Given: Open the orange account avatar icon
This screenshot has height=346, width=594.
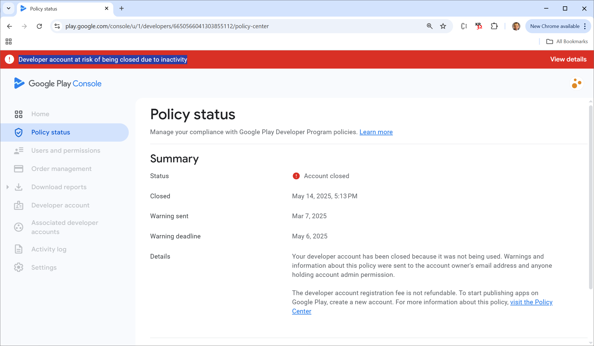Looking at the screenshot, I should click(577, 83).
